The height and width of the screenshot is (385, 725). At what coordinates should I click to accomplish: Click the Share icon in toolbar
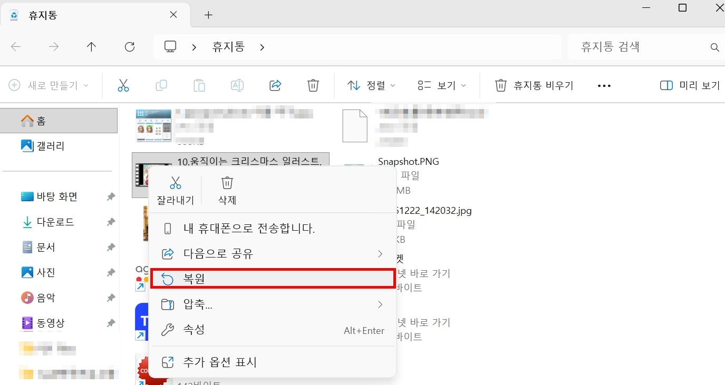(x=275, y=85)
